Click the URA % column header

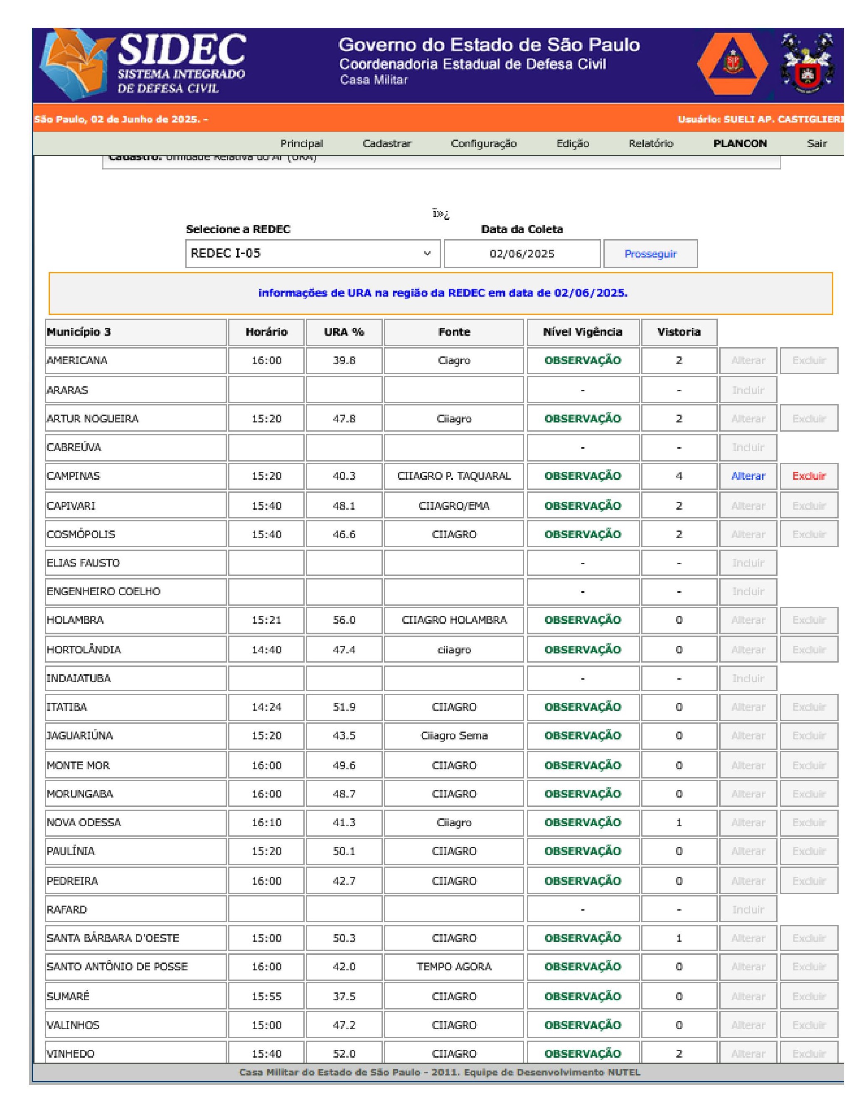344,332
